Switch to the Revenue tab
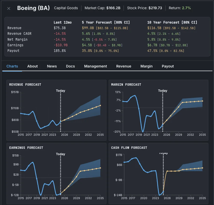Image resolution: width=214 pixels, height=205 pixels. [x=124, y=66]
